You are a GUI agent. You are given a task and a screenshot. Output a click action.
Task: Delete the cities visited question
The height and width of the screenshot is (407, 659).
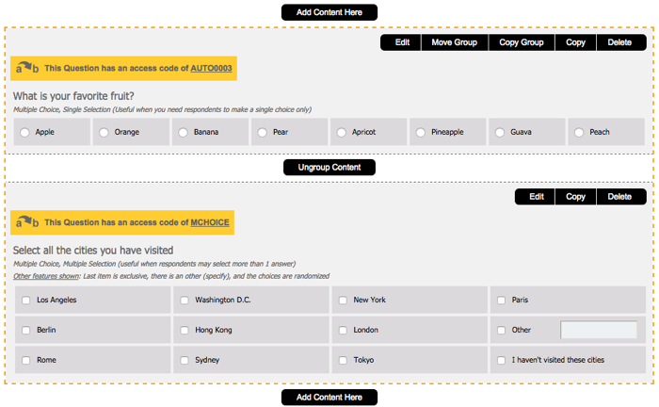[619, 197]
